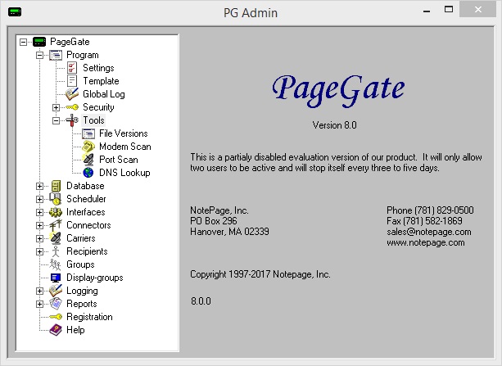Open the Help label
The height and width of the screenshot is (366, 502).
tap(75, 330)
